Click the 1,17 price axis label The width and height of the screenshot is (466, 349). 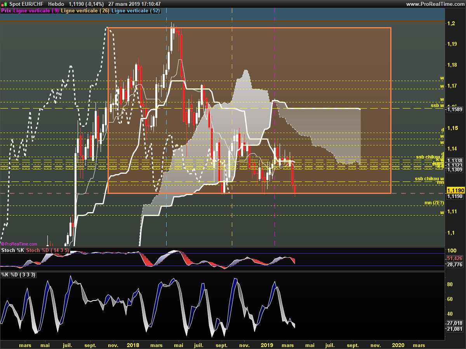452,86
